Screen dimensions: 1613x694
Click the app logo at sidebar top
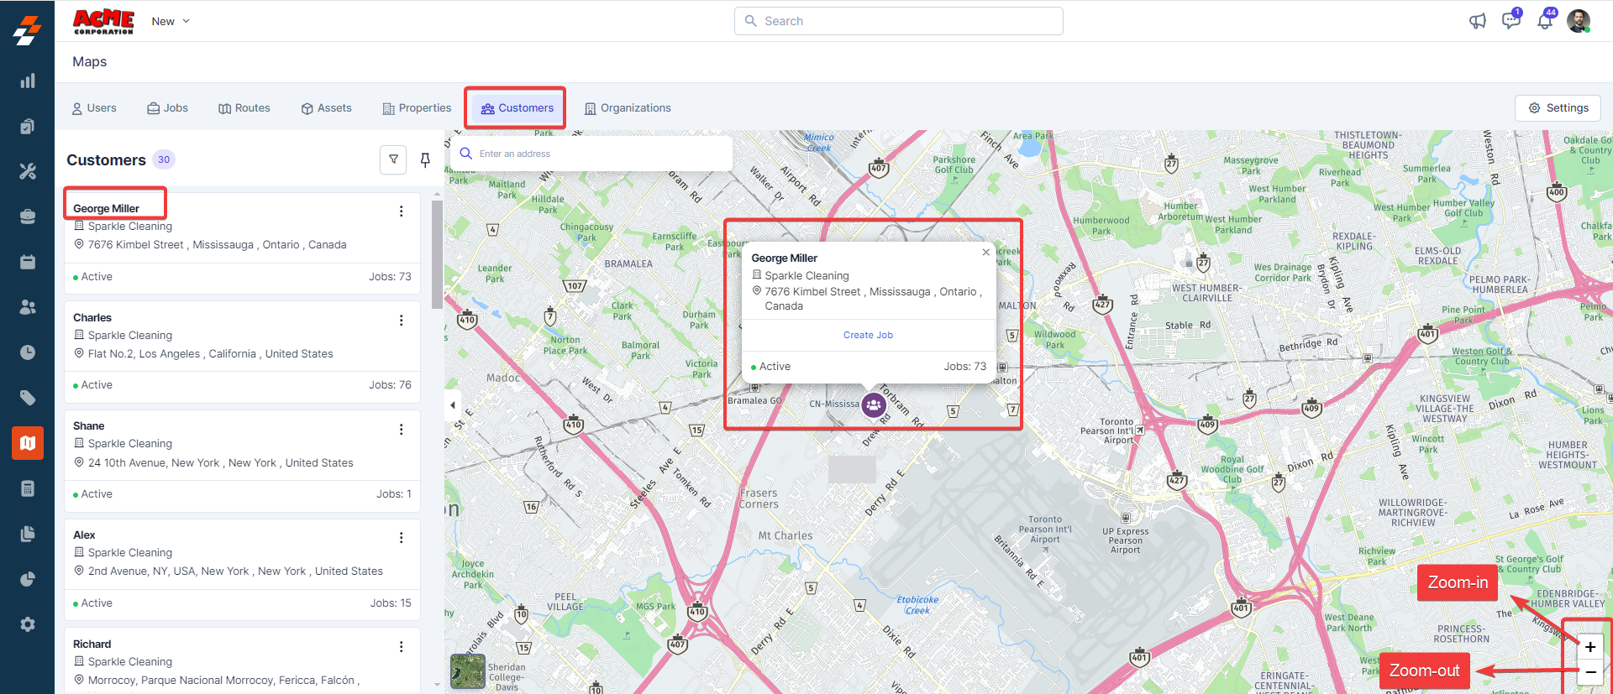coord(27,29)
